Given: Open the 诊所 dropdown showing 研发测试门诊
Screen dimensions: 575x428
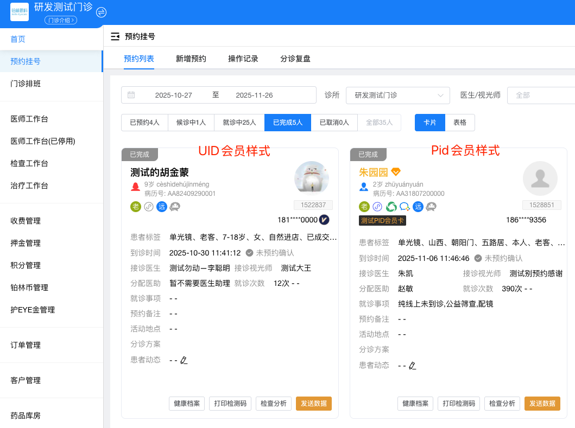Looking at the screenshot, I should coord(398,95).
